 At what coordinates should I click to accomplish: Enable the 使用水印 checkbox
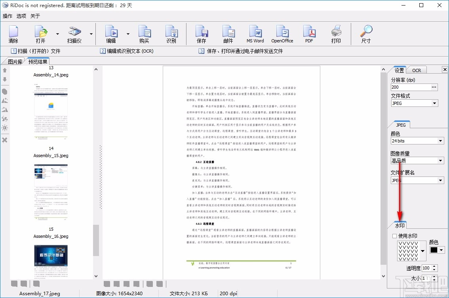(x=395, y=236)
